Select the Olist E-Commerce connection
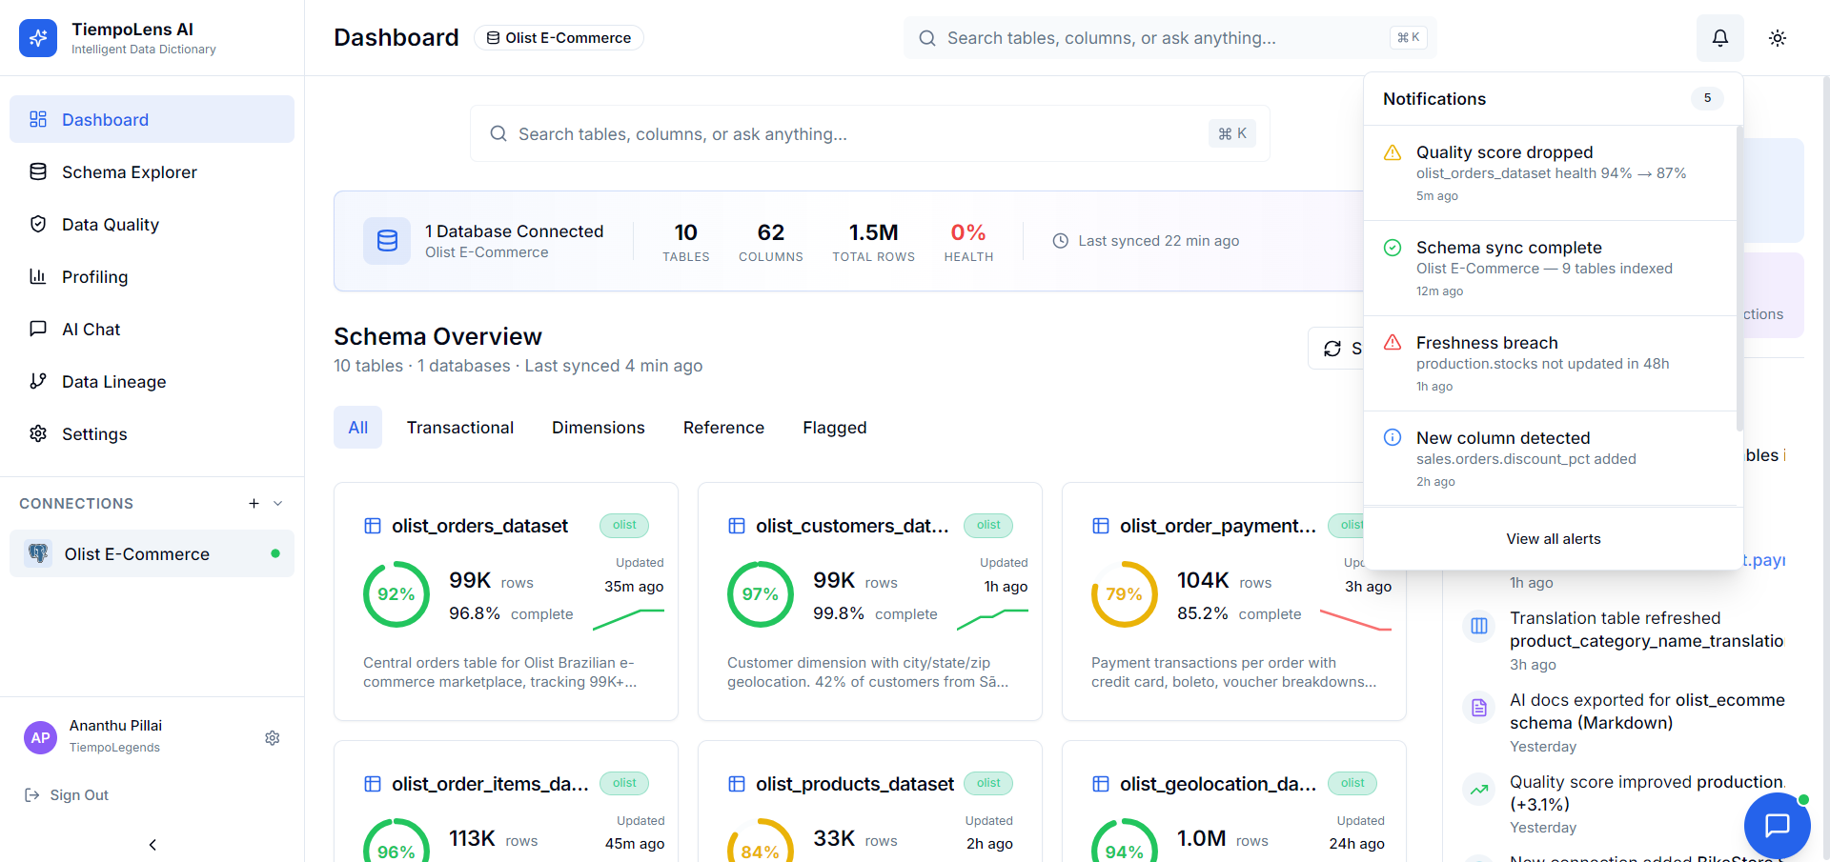This screenshot has width=1830, height=862. (152, 553)
